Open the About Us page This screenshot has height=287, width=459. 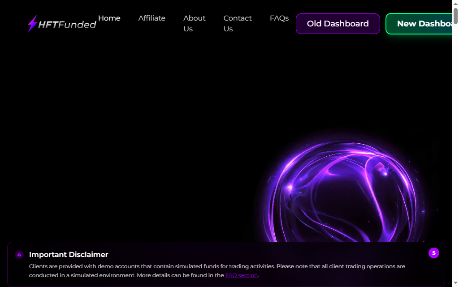(x=194, y=23)
